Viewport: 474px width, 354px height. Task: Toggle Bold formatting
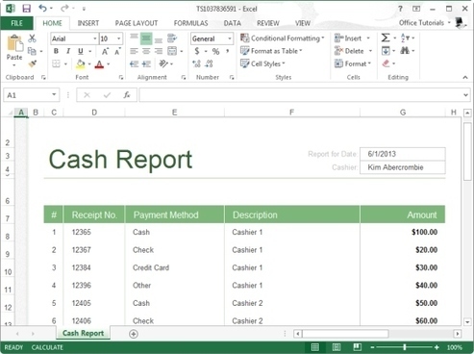coord(56,51)
